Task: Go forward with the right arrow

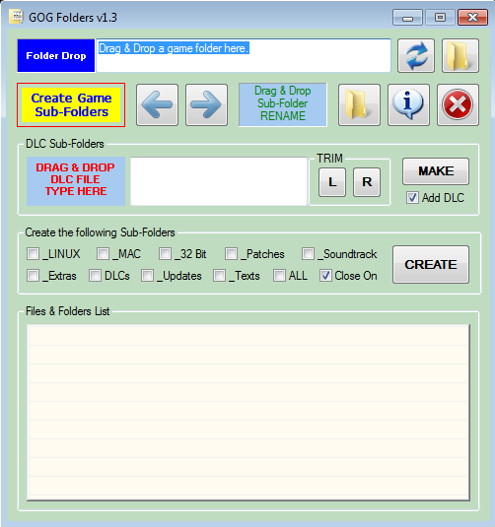Action: point(207,104)
